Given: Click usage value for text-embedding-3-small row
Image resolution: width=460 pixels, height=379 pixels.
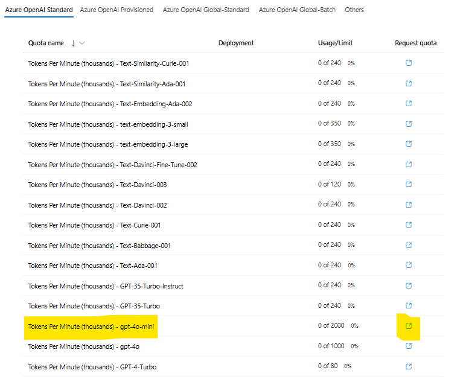Looking at the screenshot, I should [x=330, y=123].
